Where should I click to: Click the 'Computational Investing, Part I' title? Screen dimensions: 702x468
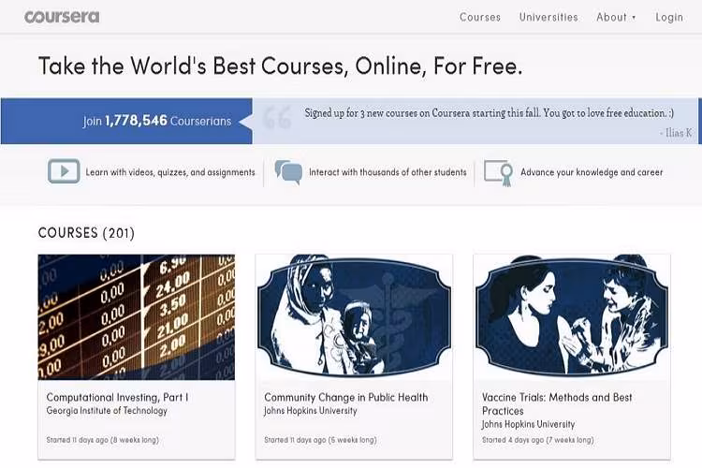117,397
